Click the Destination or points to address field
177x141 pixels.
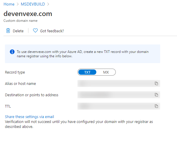(x=115, y=95)
